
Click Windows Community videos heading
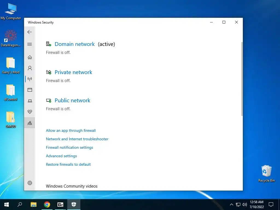[72, 186]
